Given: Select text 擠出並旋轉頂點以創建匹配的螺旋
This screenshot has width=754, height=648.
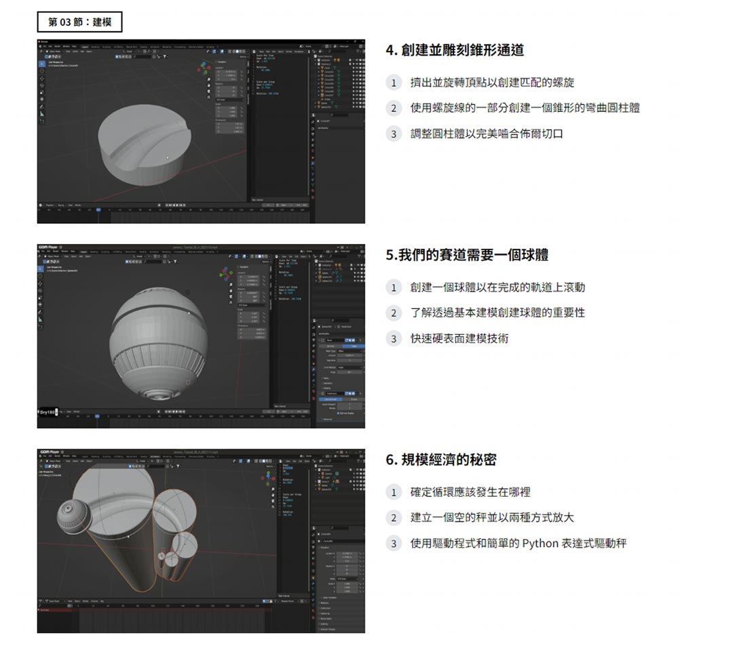Looking at the screenshot, I should (x=492, y=82).
